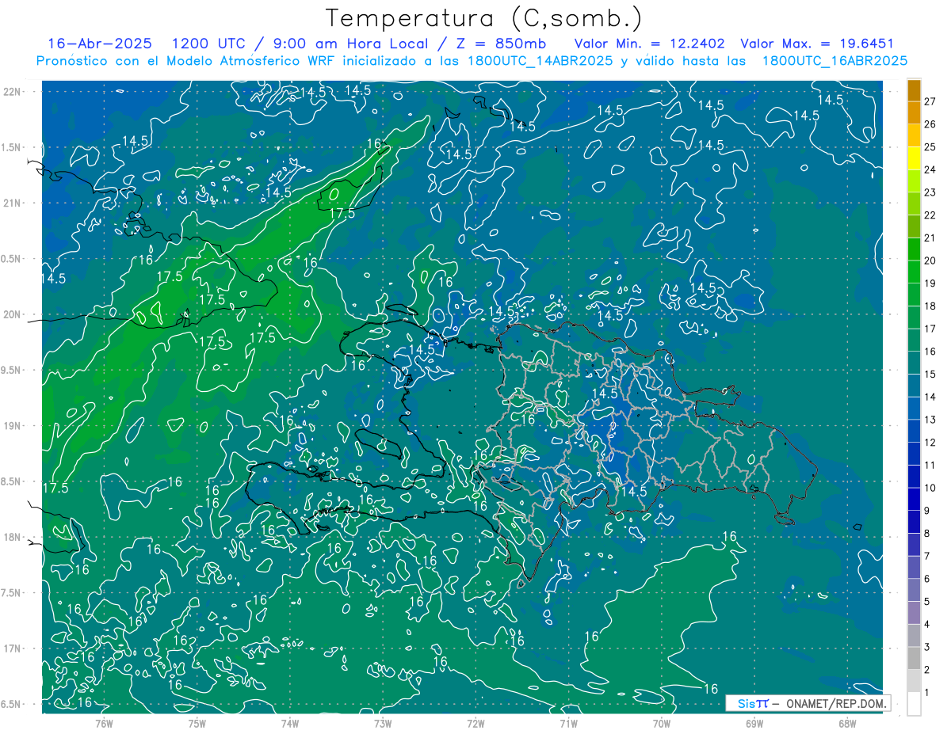Click the '0.5N' latitude axis label
Viewport: 951px width, 734px height.
(13, 259)
